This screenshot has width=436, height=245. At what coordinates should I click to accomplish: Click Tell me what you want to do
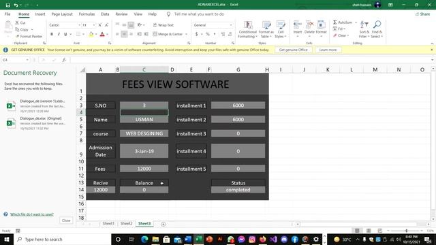point(199,14)
